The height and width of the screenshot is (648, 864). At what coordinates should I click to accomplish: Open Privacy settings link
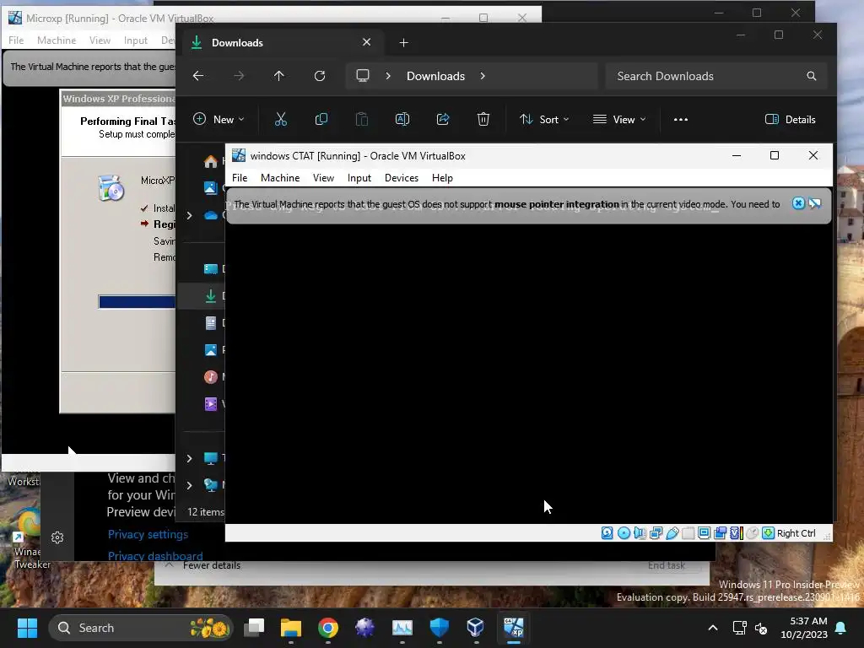(148, 534)
